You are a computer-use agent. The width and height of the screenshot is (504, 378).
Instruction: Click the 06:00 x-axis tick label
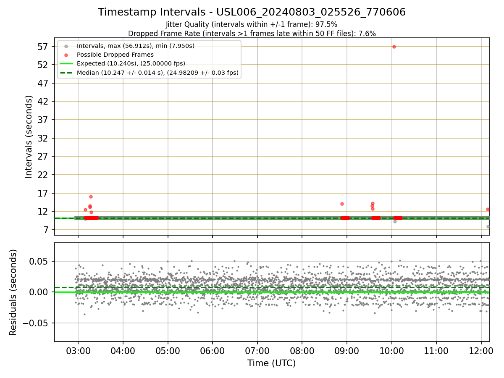[213, 352]
